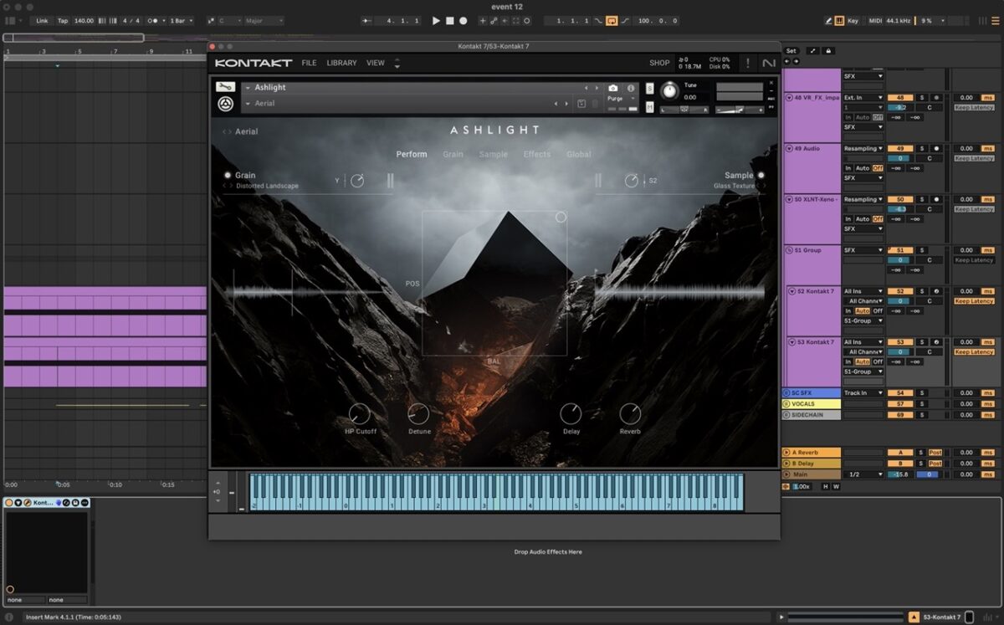Viewport: 1004px width, 625px height.
Task: Open 49 Audio Resampling input dropdown
Action: (863, 148)
